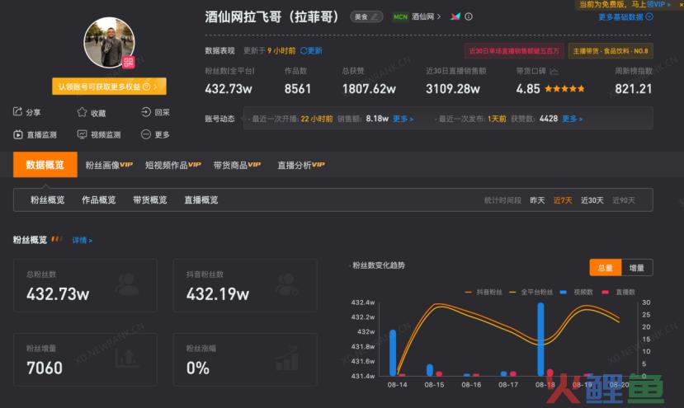Click the profile avatar photo
Screen dimensions: 684x408
[109, 42]
